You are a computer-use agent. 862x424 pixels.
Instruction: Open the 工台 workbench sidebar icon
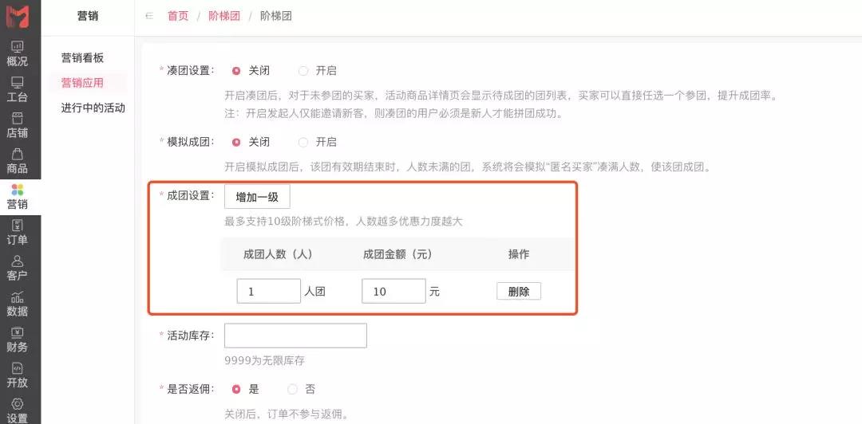(x=17, y=84)
